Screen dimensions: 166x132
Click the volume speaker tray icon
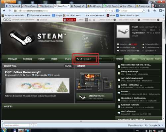point(146,131)
